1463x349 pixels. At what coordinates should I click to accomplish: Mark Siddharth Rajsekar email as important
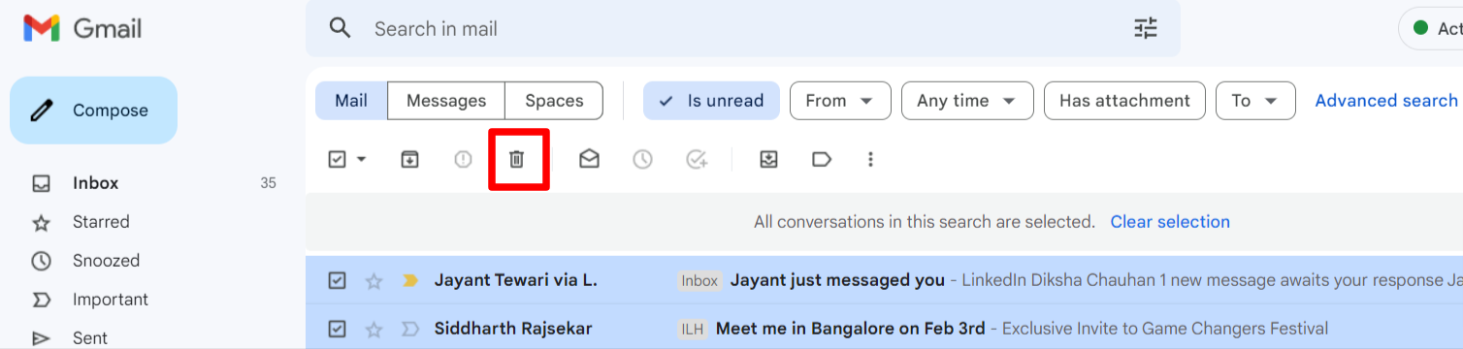tap(410, 329)
